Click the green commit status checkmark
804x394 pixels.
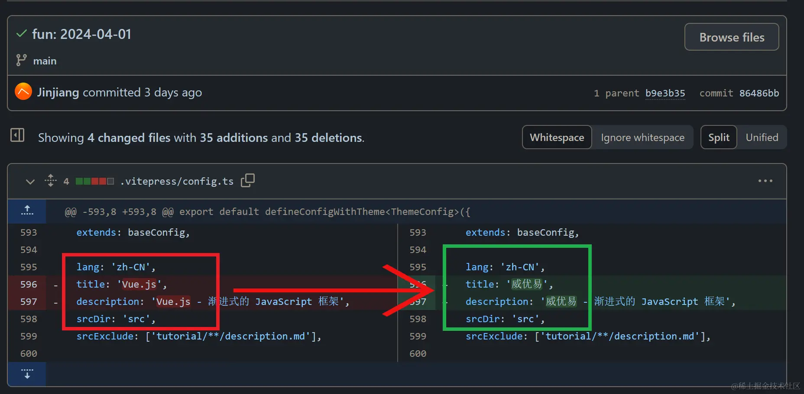[x=21, y=34]
